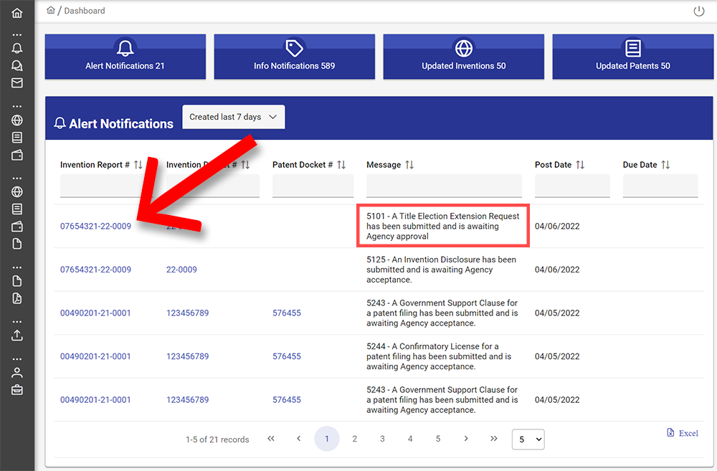Screen dimensions: 717x471
Task: Click the 5125 Invention Disclosure message text
Action: coord(441,270)
